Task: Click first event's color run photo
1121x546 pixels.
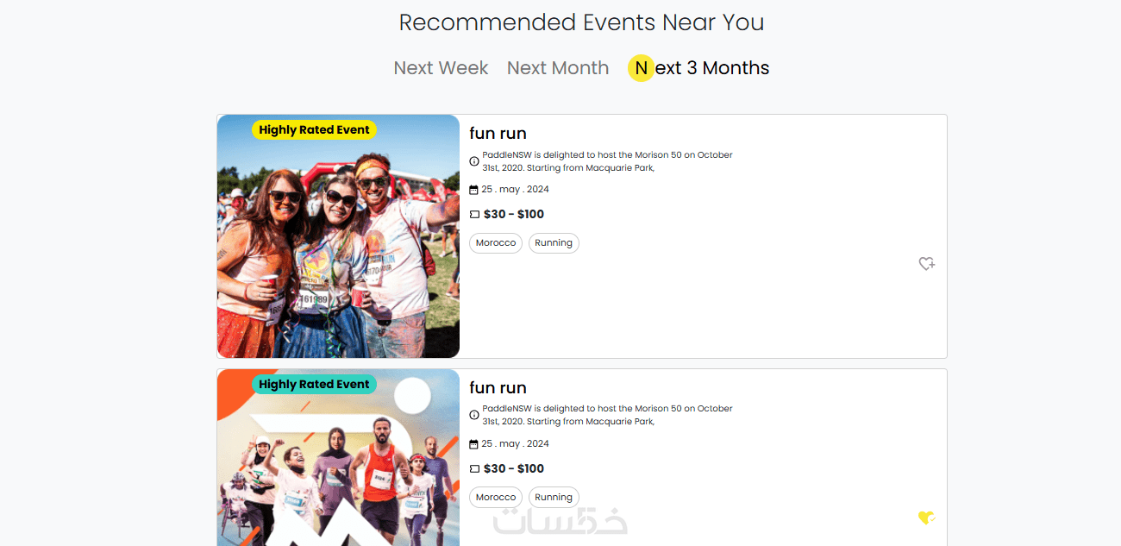Action: click(x=338, y=250)
